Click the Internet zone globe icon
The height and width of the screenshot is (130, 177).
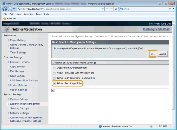(x=100, y=126)
